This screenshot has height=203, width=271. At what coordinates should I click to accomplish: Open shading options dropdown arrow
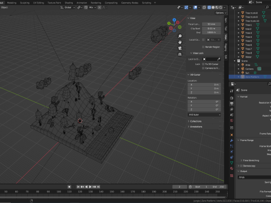click(225, 7)
